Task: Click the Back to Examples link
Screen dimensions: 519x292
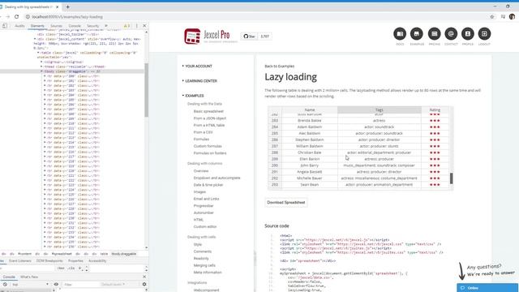Action: pos(279,67)
